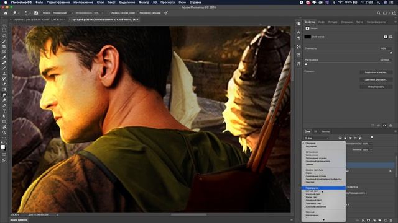Click the new group folder icon
Screen dimensions: 398x223
click(380, 221)
